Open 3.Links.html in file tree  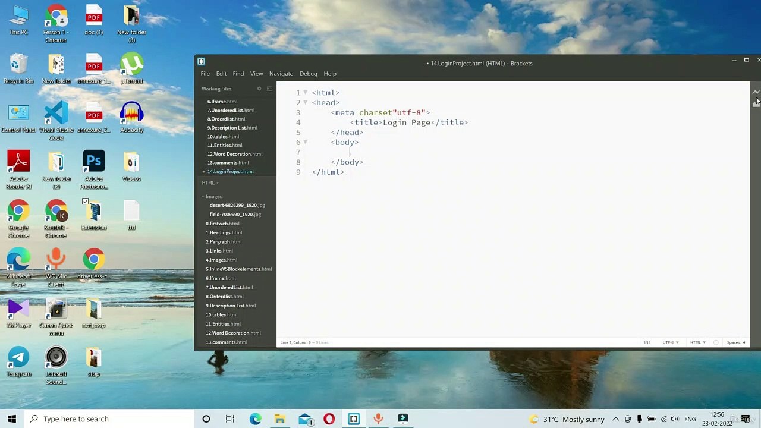pyautogui.click(x=219, y=251)
